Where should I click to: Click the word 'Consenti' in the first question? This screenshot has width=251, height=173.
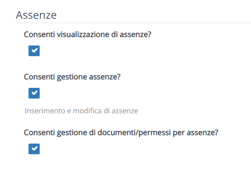[39, 34]
